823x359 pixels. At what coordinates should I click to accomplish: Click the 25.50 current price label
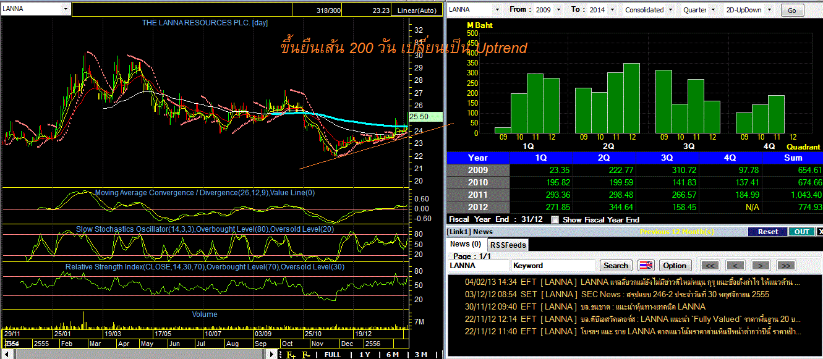point(426,116)
